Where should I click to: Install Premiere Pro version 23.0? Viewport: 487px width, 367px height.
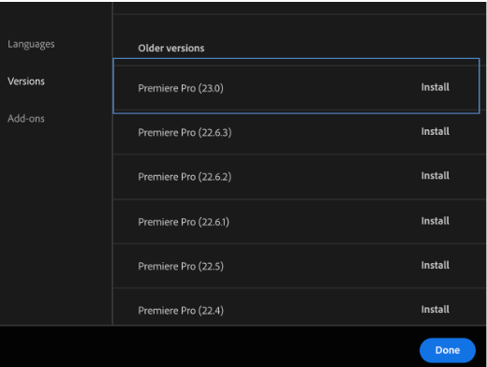tap(435, 87)
